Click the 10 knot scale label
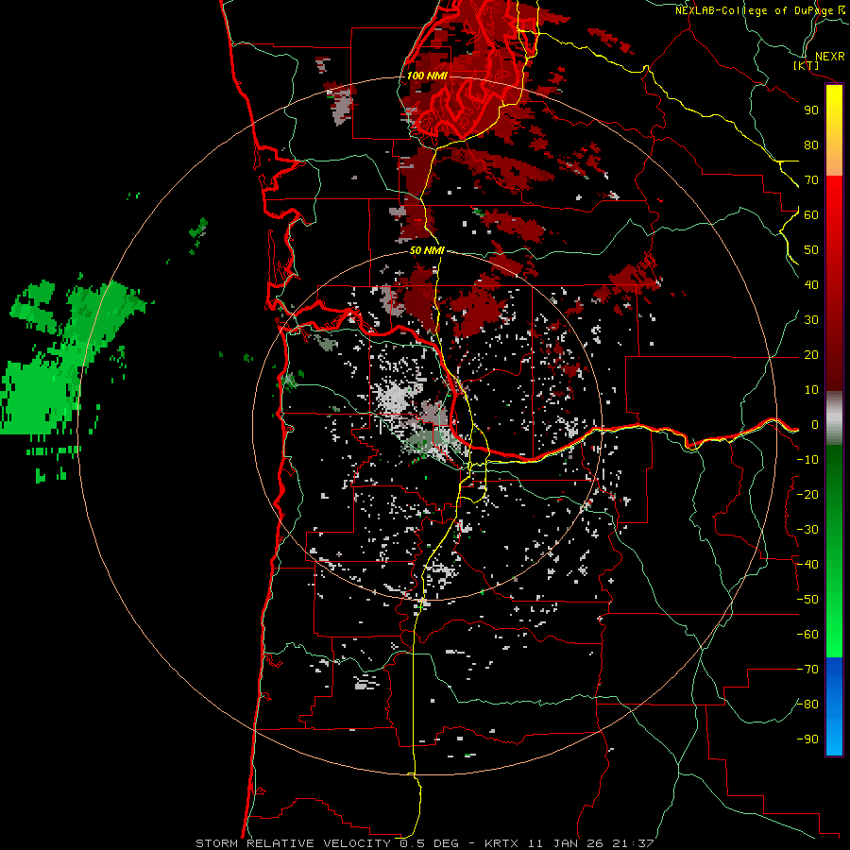The height and width of the screenshot is (850, 850). coord(811,390)
